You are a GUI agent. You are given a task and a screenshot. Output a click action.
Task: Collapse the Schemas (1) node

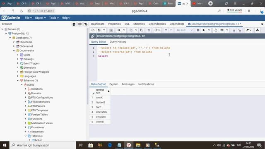[18, 80]
